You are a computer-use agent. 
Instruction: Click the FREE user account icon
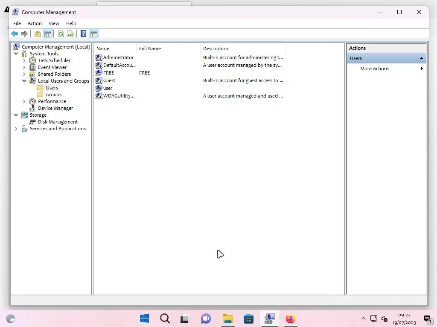point(99,73)
